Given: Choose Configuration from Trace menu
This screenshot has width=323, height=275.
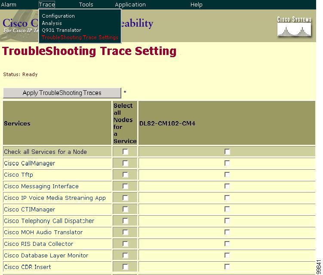Looking at the screenshot, I should click(58, 16).
